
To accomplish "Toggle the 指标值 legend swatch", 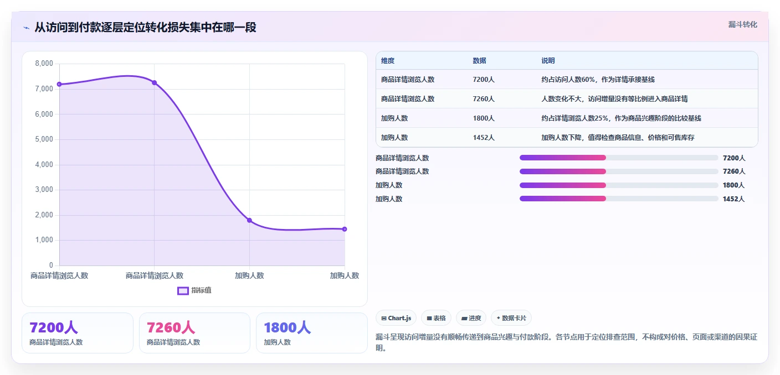I will [183, 290].
